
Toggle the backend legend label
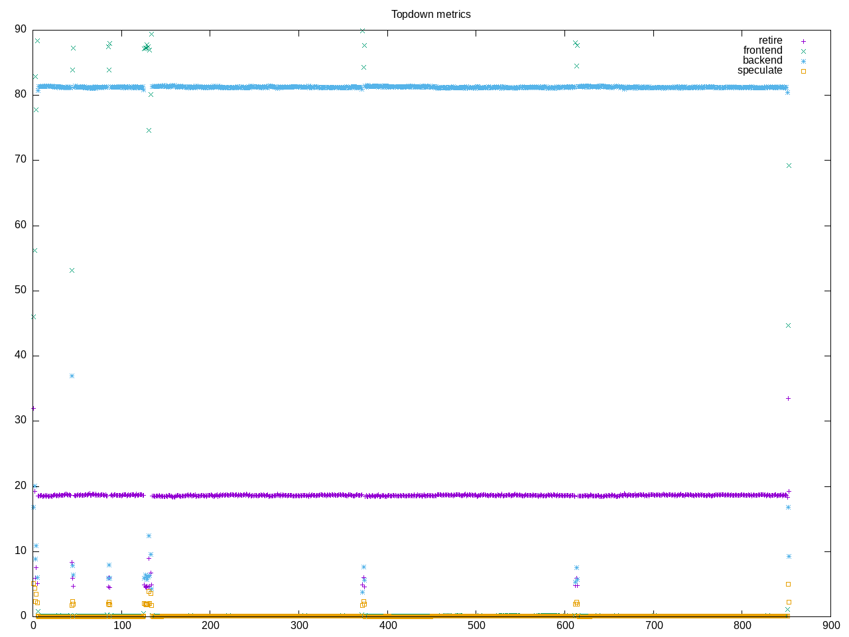click(x=762, y=60)
